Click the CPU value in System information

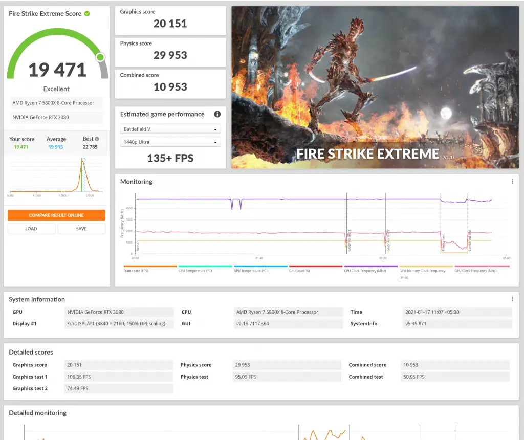point(288,312)
